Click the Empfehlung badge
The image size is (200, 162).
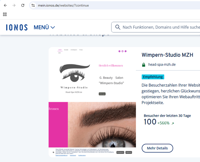pos(153,77)
